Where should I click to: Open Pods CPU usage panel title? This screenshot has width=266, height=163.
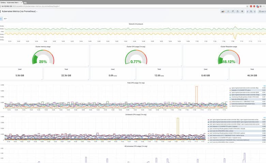tap(136, 83)
